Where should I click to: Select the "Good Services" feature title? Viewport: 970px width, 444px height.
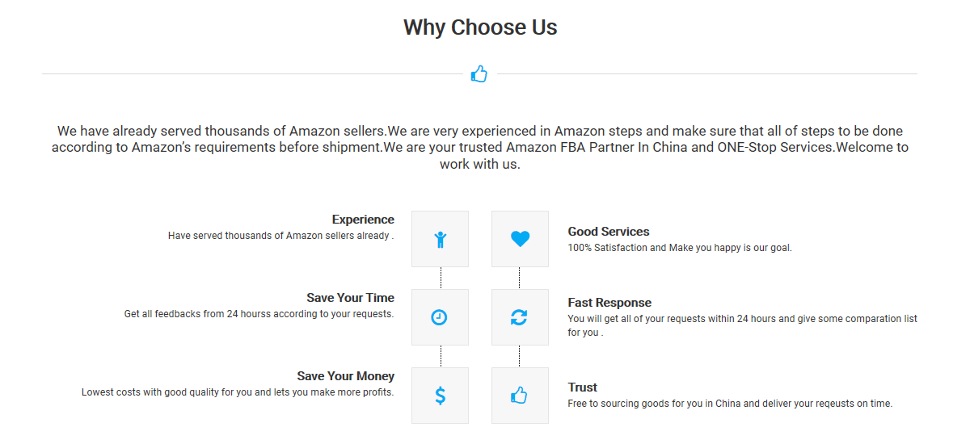pos(609,232)
